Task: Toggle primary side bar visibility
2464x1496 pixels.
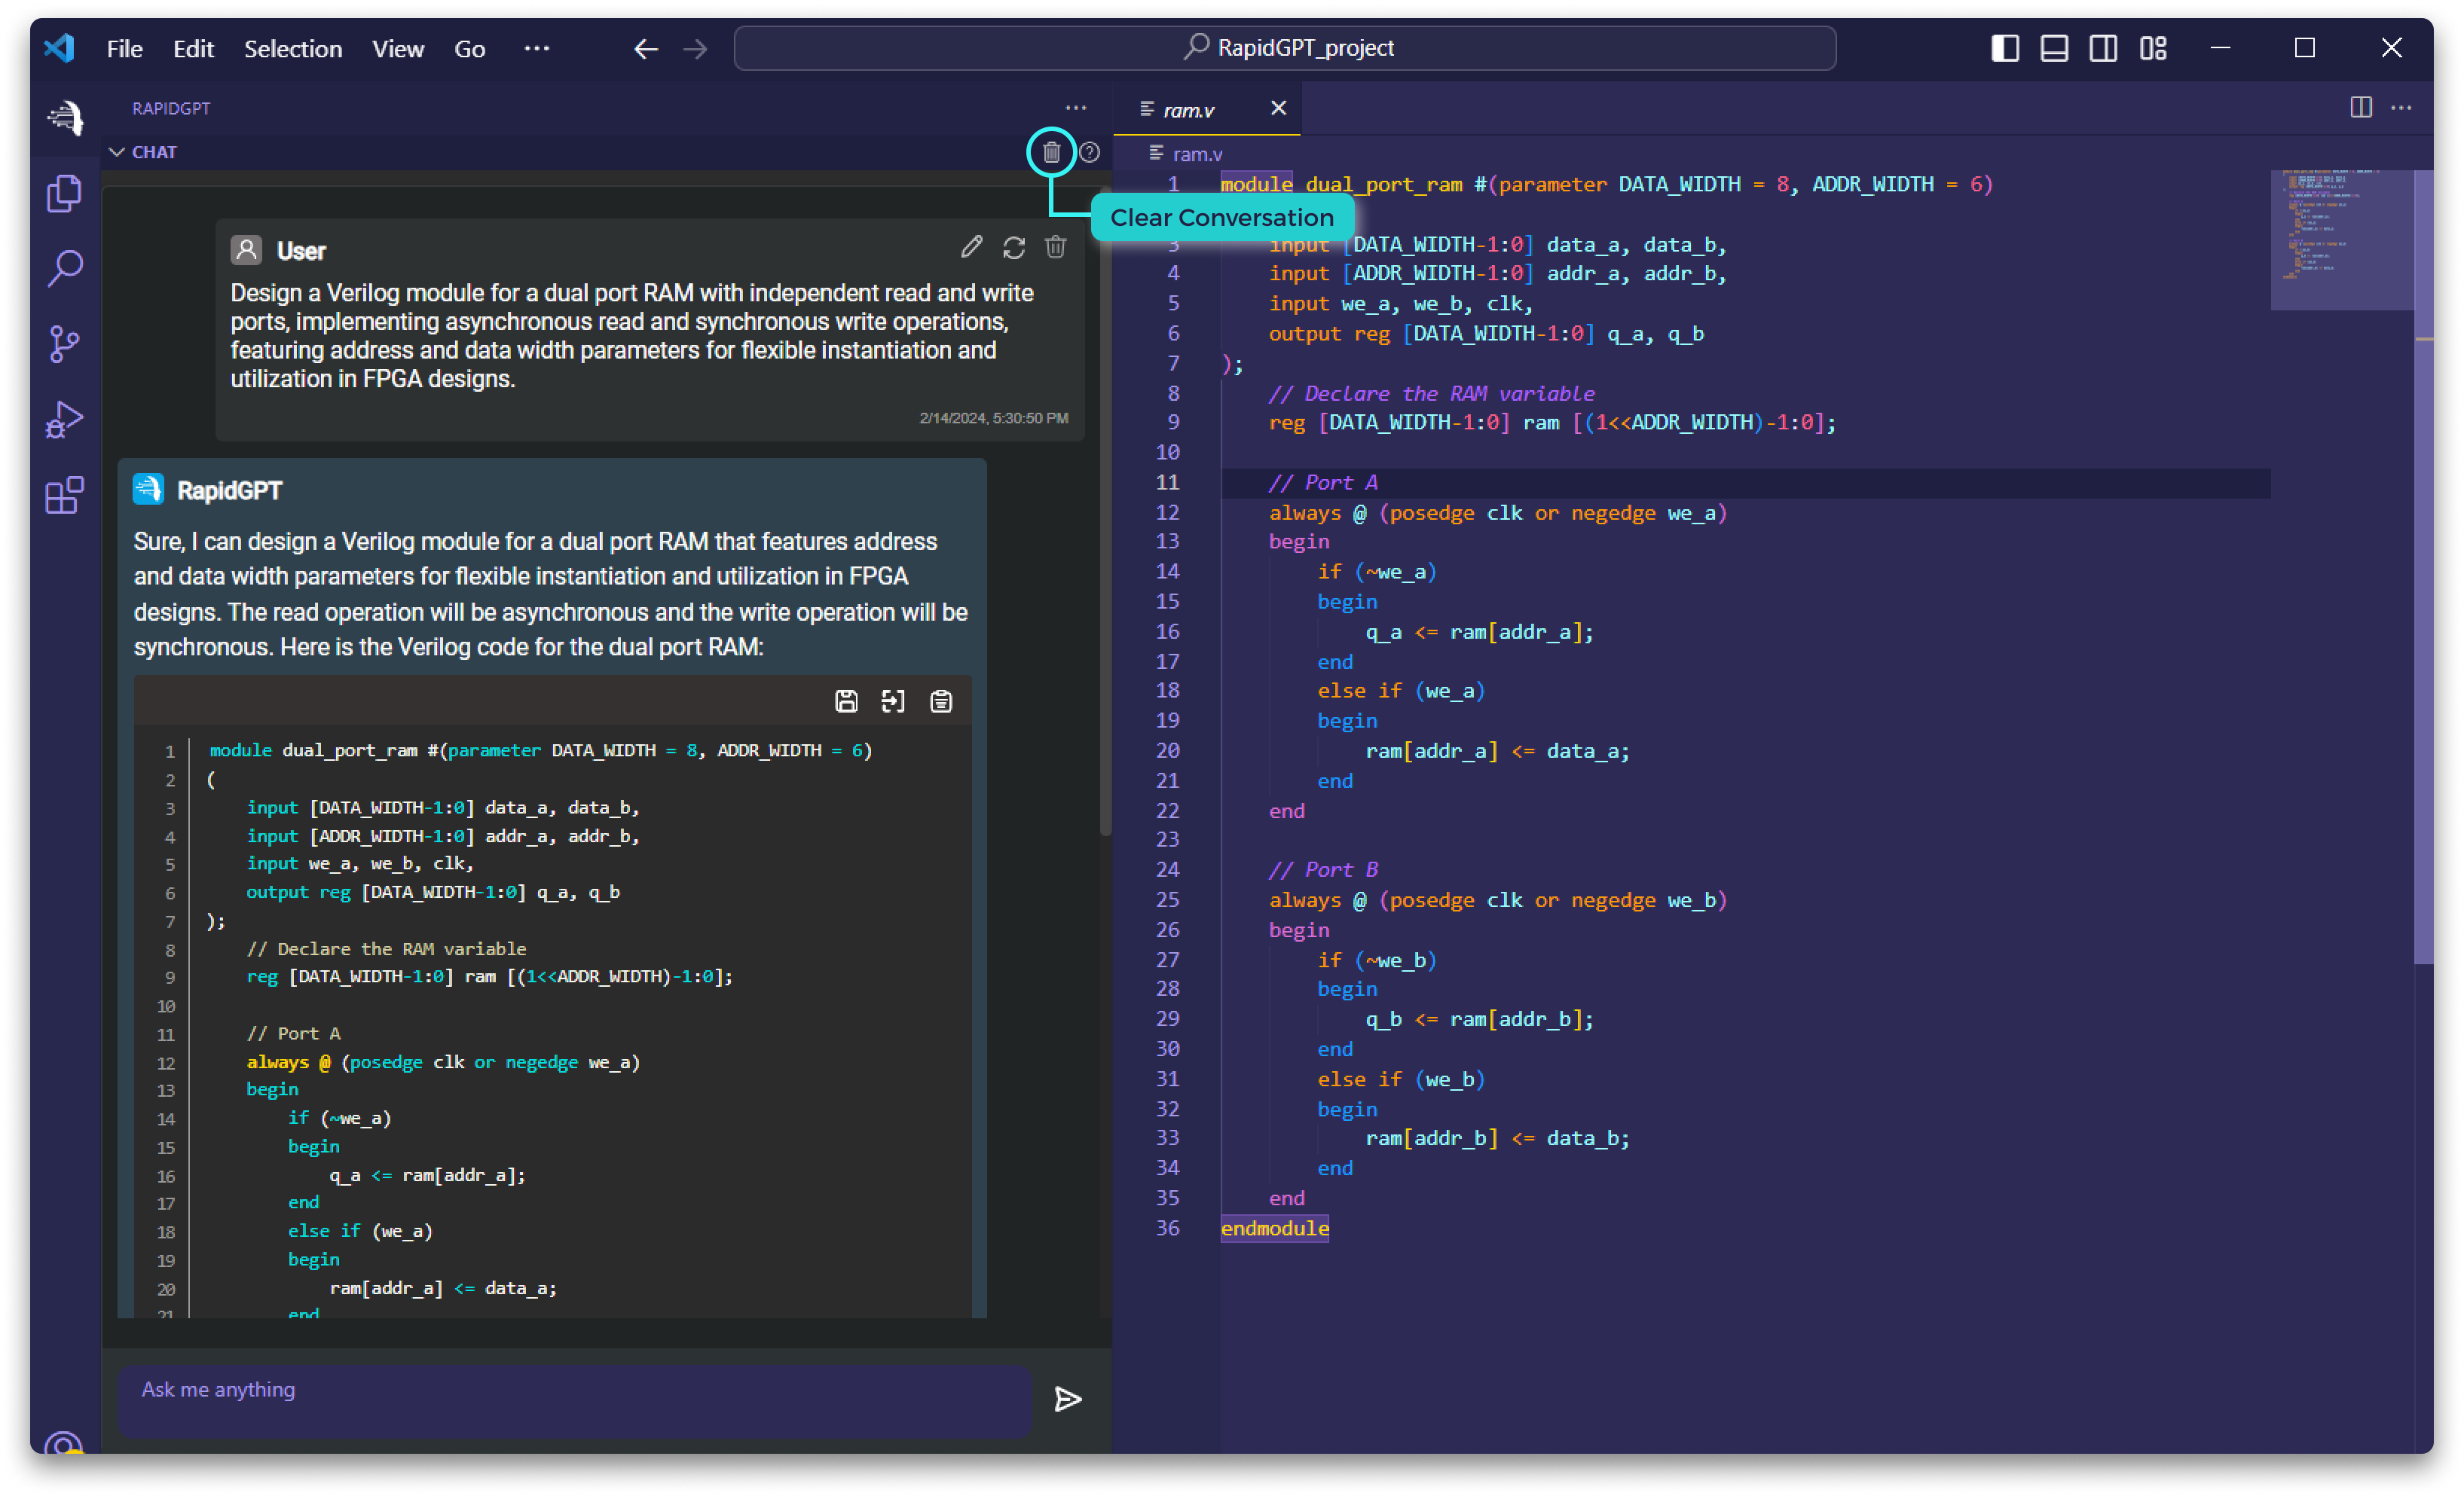Action: 2005,48
